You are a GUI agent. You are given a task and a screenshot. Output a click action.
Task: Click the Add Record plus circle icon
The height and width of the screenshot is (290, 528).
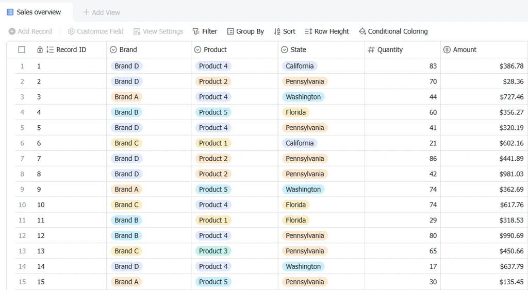pos(12,31)
